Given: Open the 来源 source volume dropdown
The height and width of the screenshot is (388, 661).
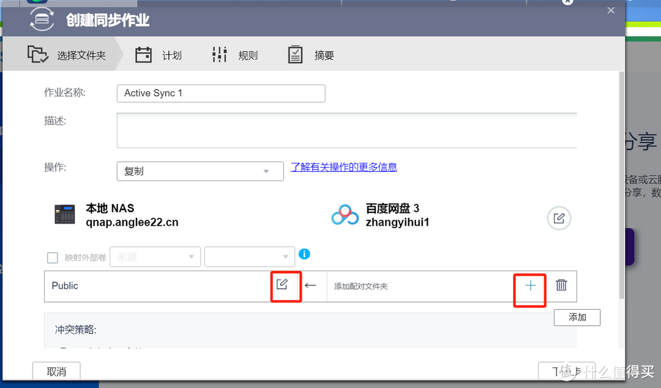Looking at the screenshot, I should [155, 256].
